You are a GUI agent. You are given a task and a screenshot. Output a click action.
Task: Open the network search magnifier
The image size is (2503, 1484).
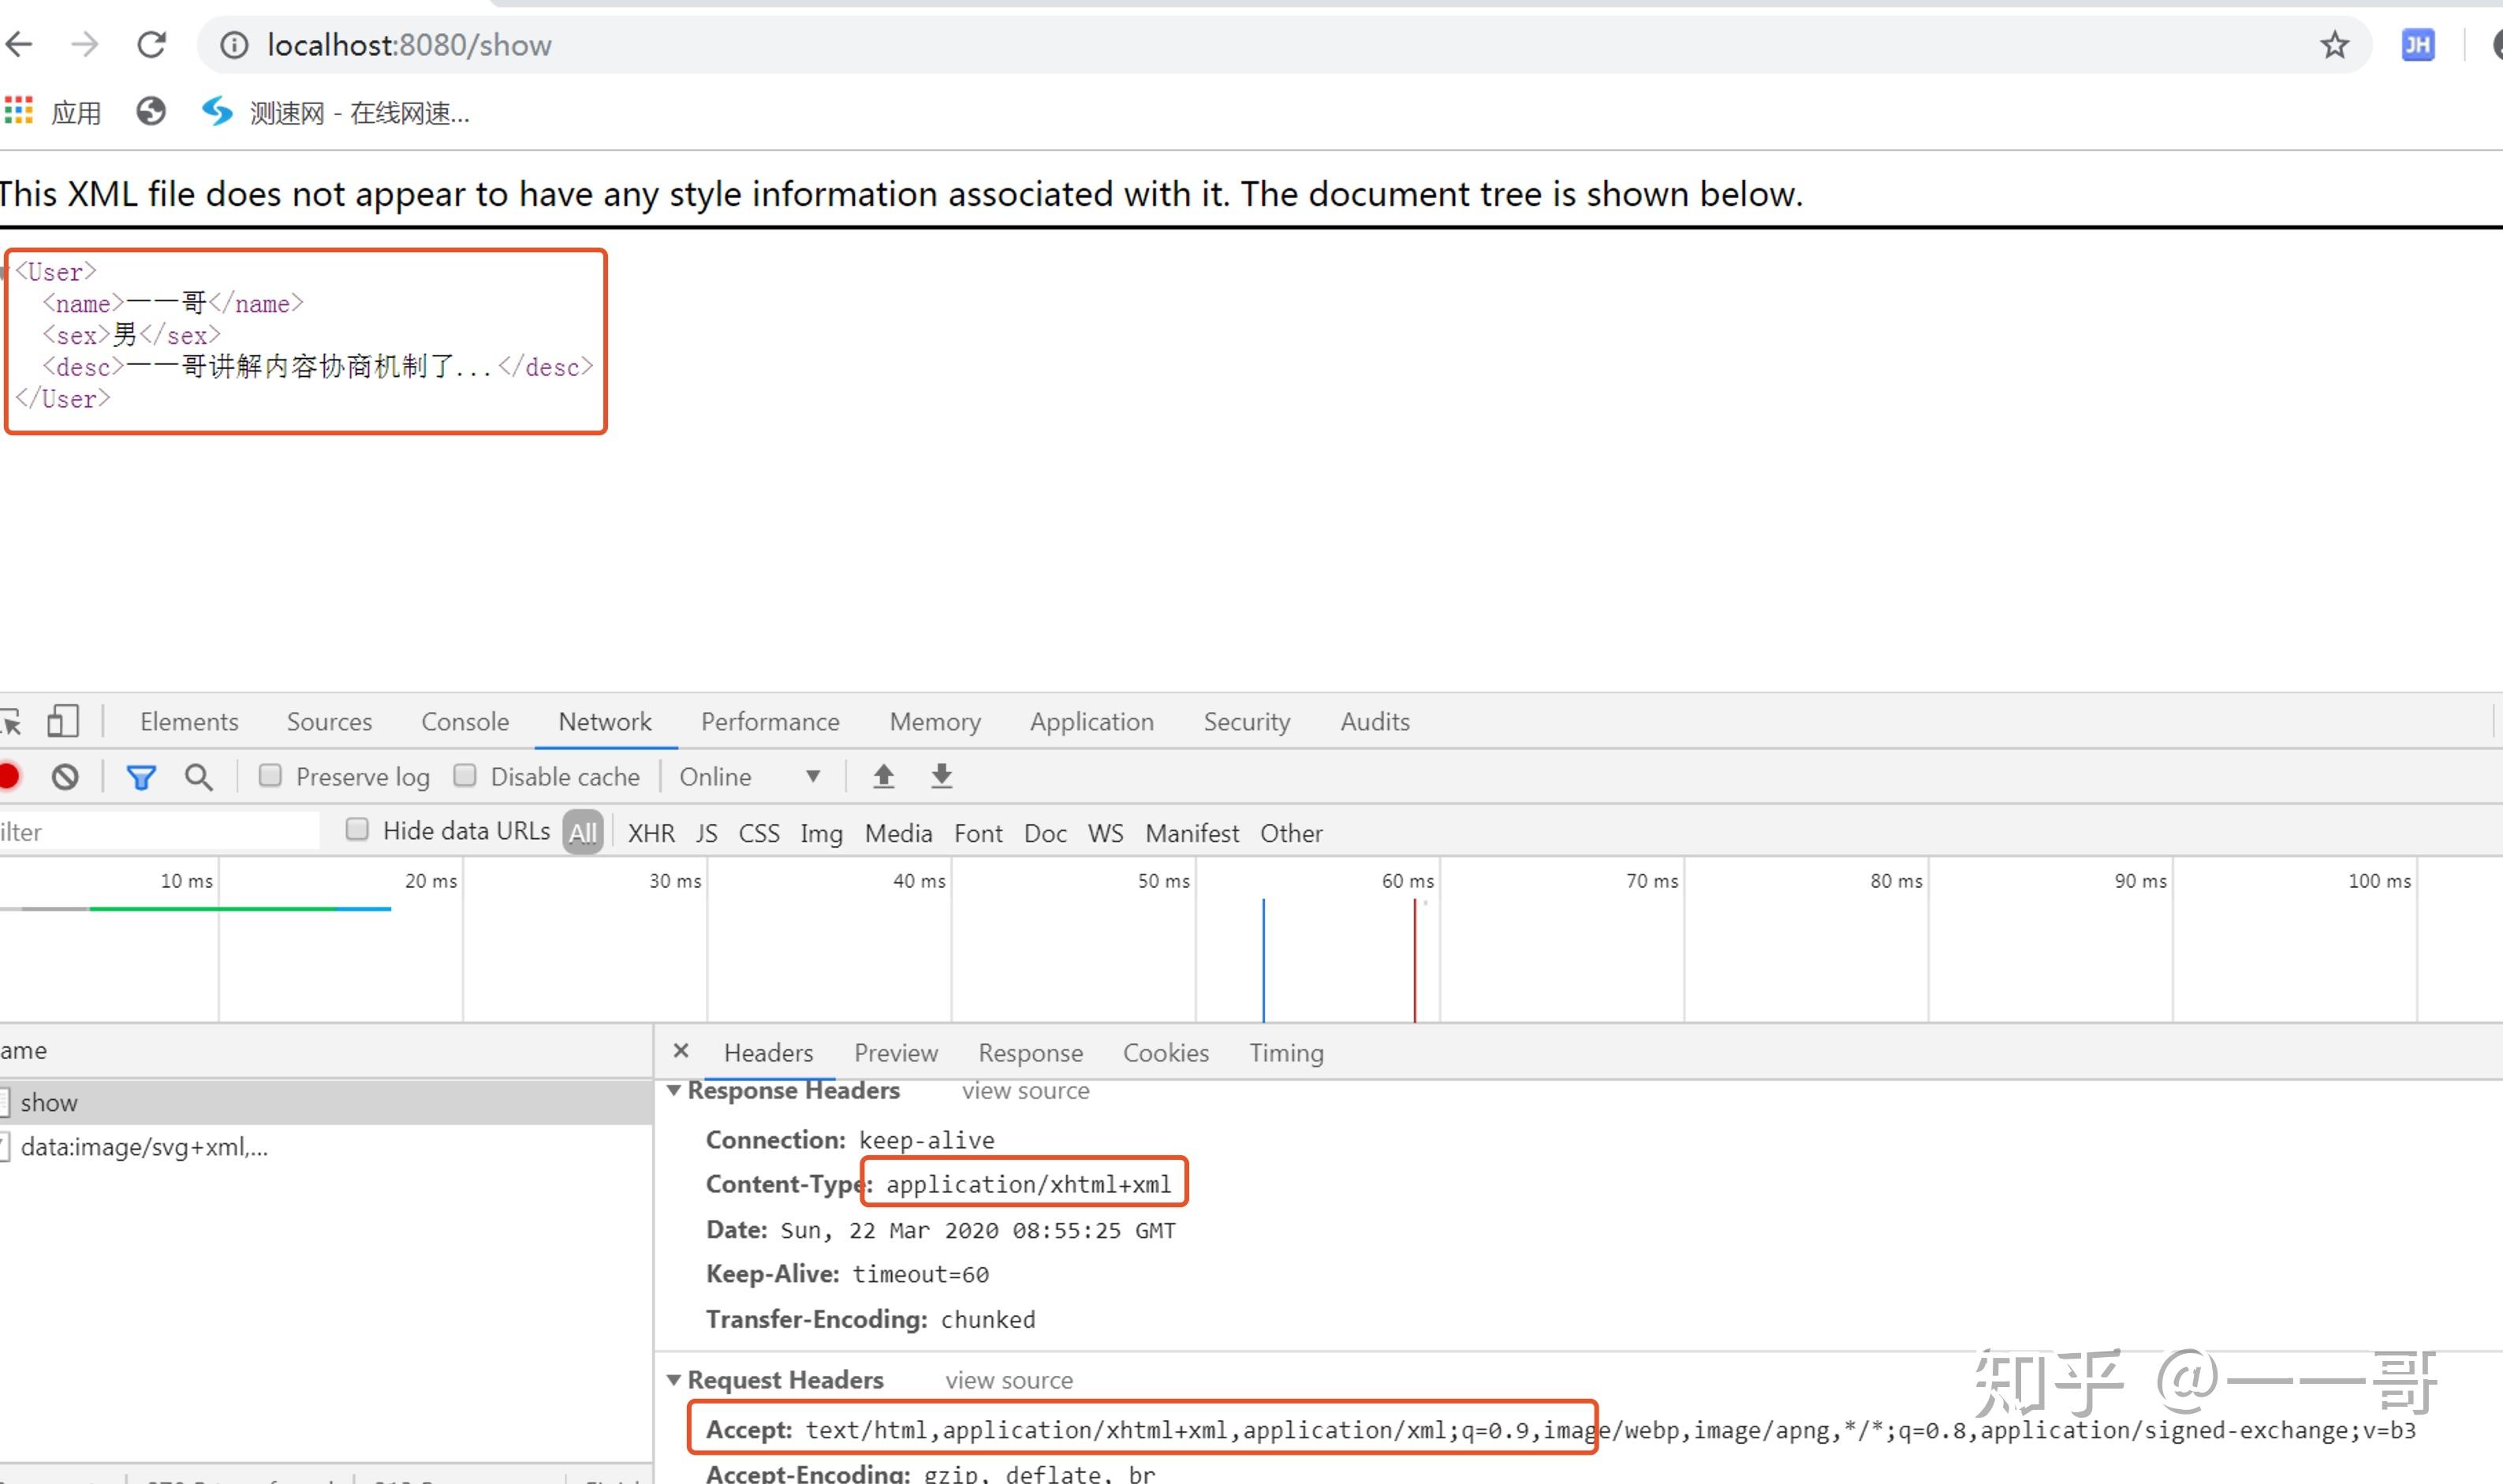click(x=198, y=776)
